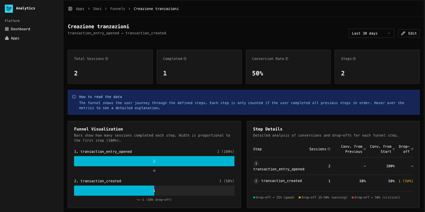
Task: Open the Last 30 days date range dropdown
Action: coord(371,33)
